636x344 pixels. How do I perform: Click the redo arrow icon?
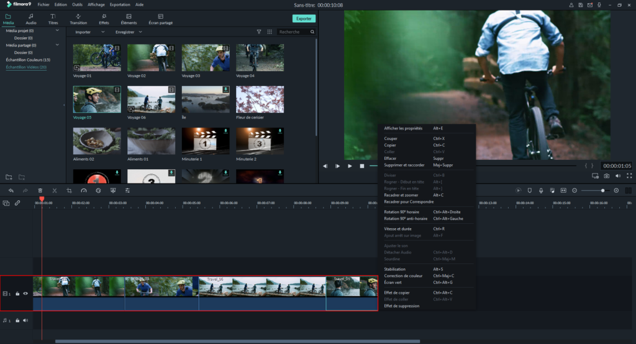tap(25, 191)
